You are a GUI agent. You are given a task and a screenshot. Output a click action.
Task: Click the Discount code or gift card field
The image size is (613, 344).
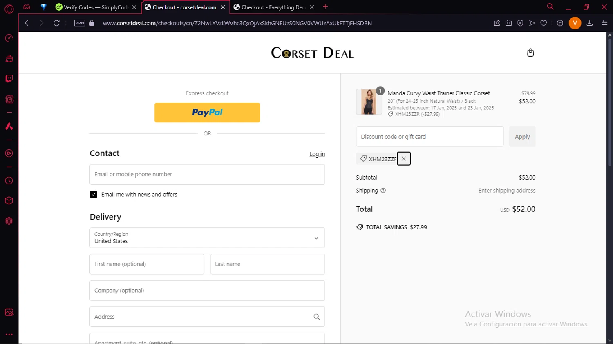tap(430, 137)
